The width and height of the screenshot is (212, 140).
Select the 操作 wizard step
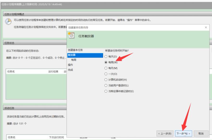tap(70, 65)
